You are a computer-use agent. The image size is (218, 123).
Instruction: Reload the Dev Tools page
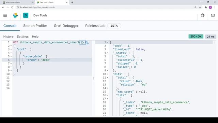12,8
